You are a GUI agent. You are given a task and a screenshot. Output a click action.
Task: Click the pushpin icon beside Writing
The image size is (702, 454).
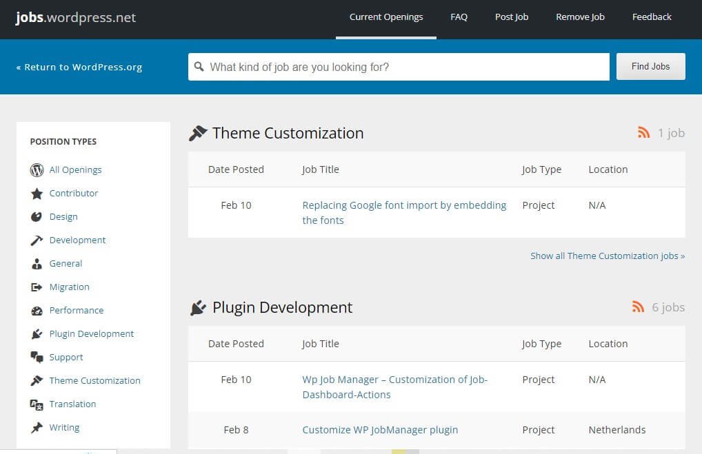pyautogui.click(x=37, y=428)
